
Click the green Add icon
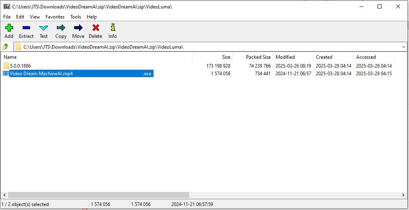(x=9, y=28)
